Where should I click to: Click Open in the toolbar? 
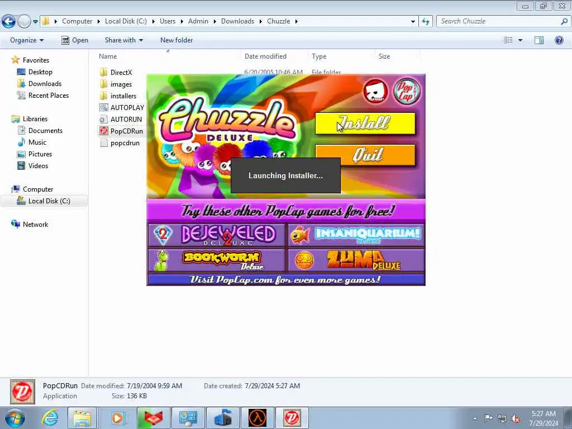point(75,40)
